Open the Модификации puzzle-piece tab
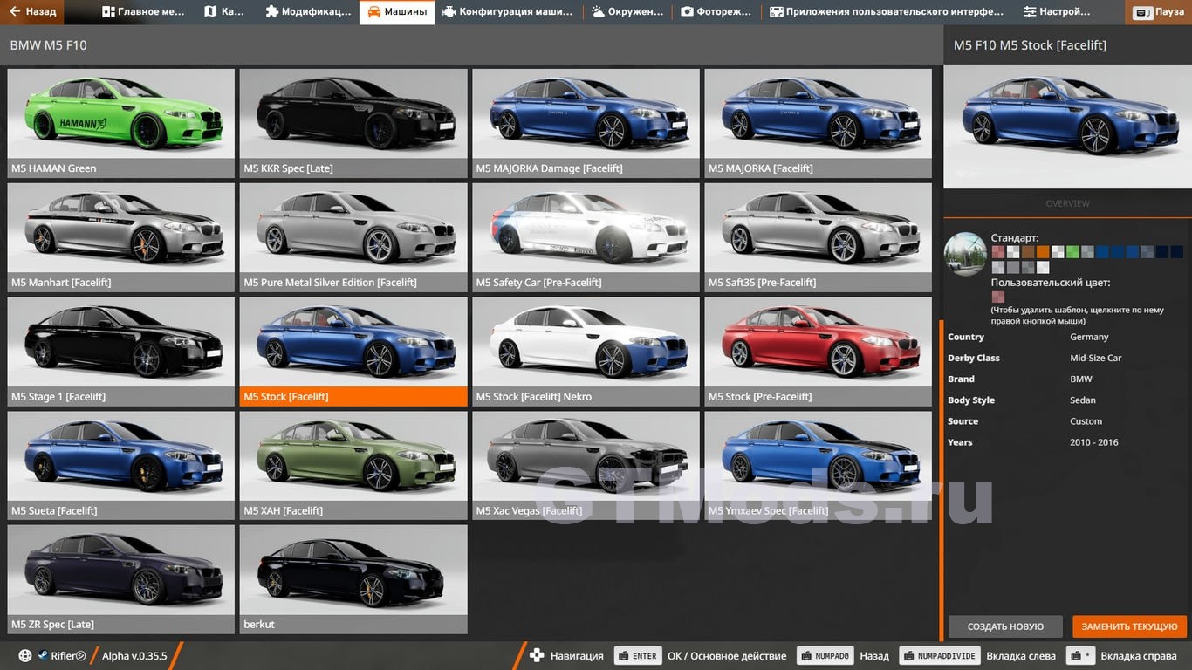 pos(308,12)
